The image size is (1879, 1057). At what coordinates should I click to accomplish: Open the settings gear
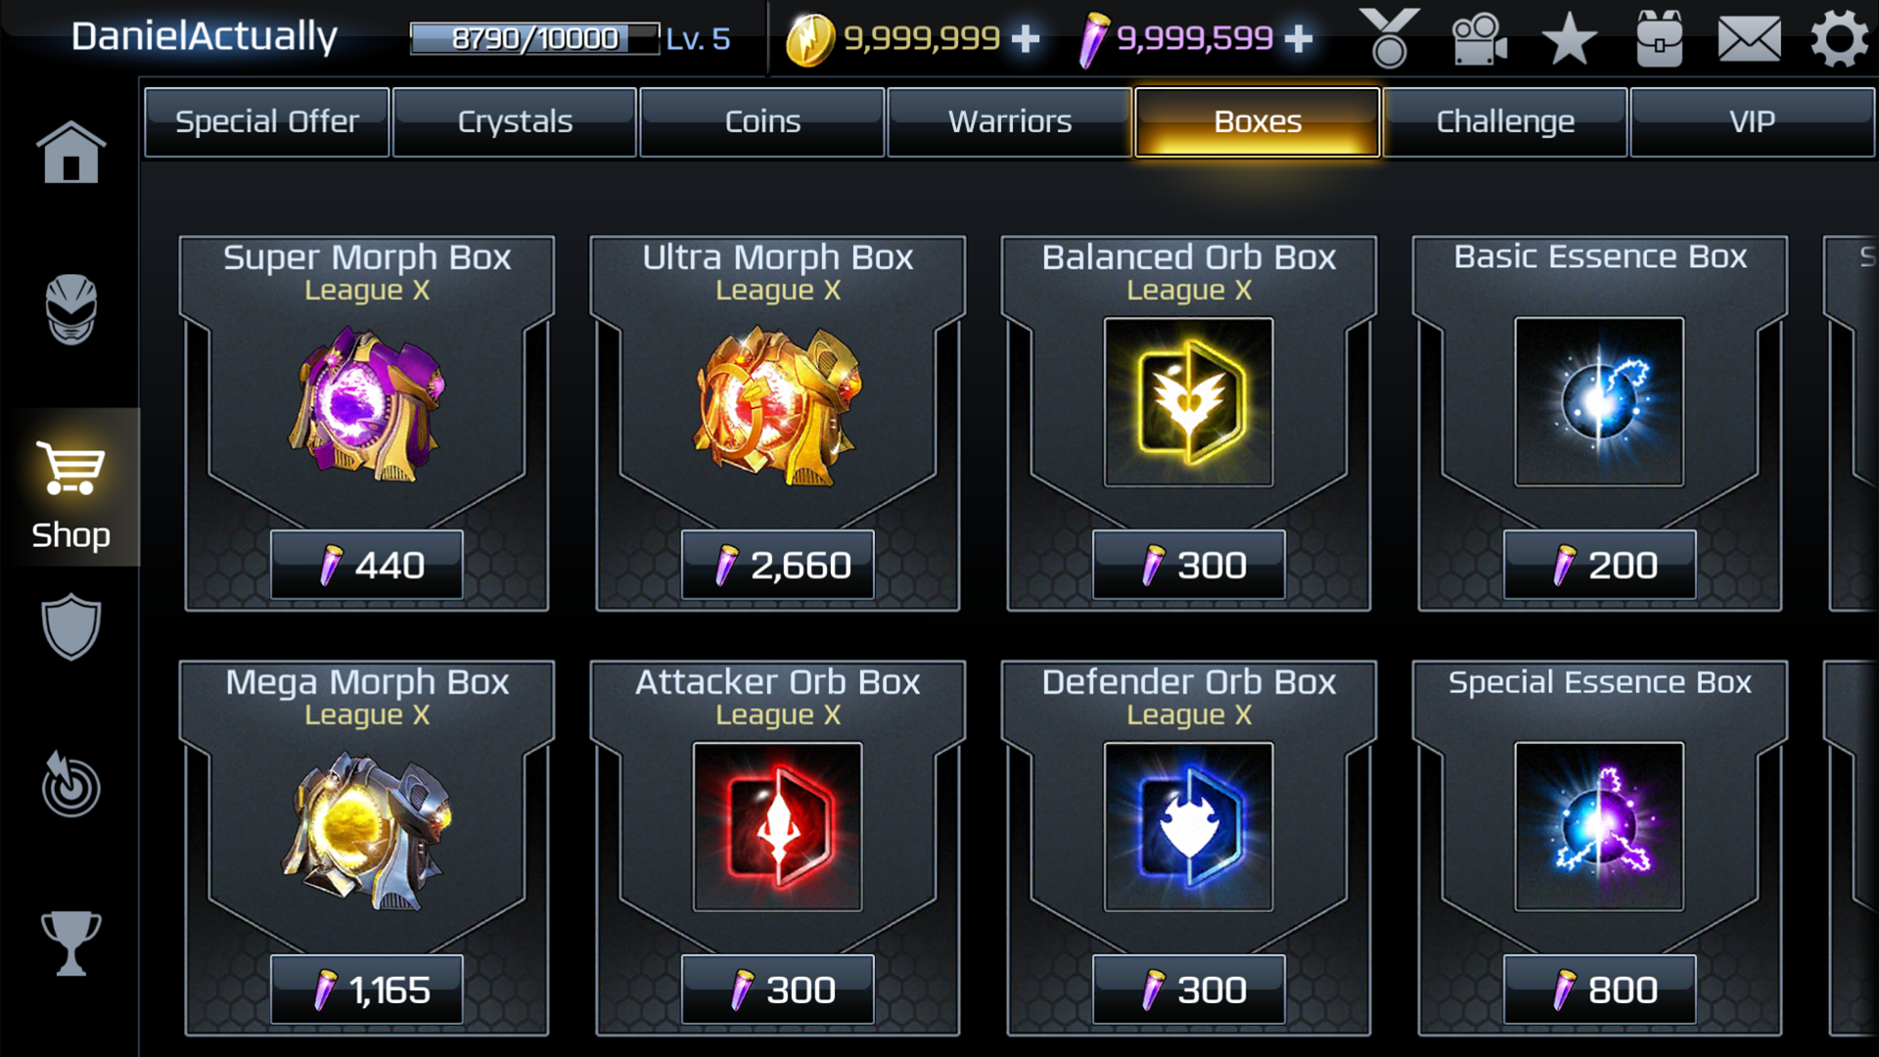tap(1839, 38)
